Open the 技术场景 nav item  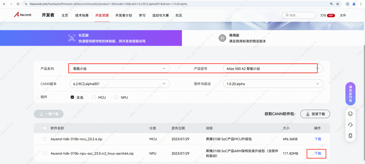click(x=82, y=16)
